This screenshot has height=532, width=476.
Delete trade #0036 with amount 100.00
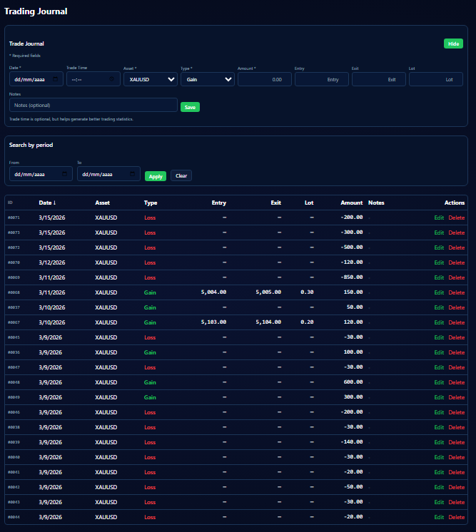[x=456, y=352]
